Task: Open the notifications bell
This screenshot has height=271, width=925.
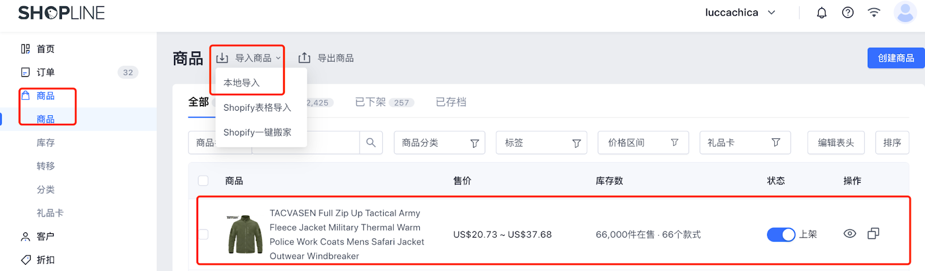Action: point(822,13)
